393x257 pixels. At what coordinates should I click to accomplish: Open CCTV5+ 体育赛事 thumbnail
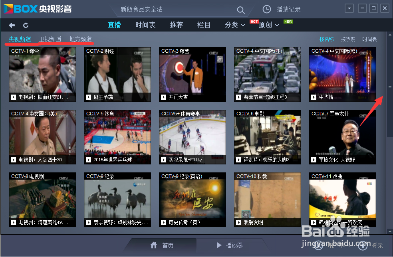(192, 137)
